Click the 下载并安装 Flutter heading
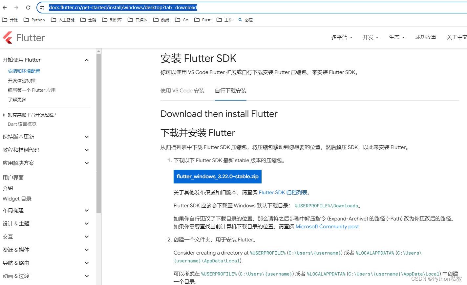Image resolution: width=467 pixels, height=285 pixels. point(198,133)
